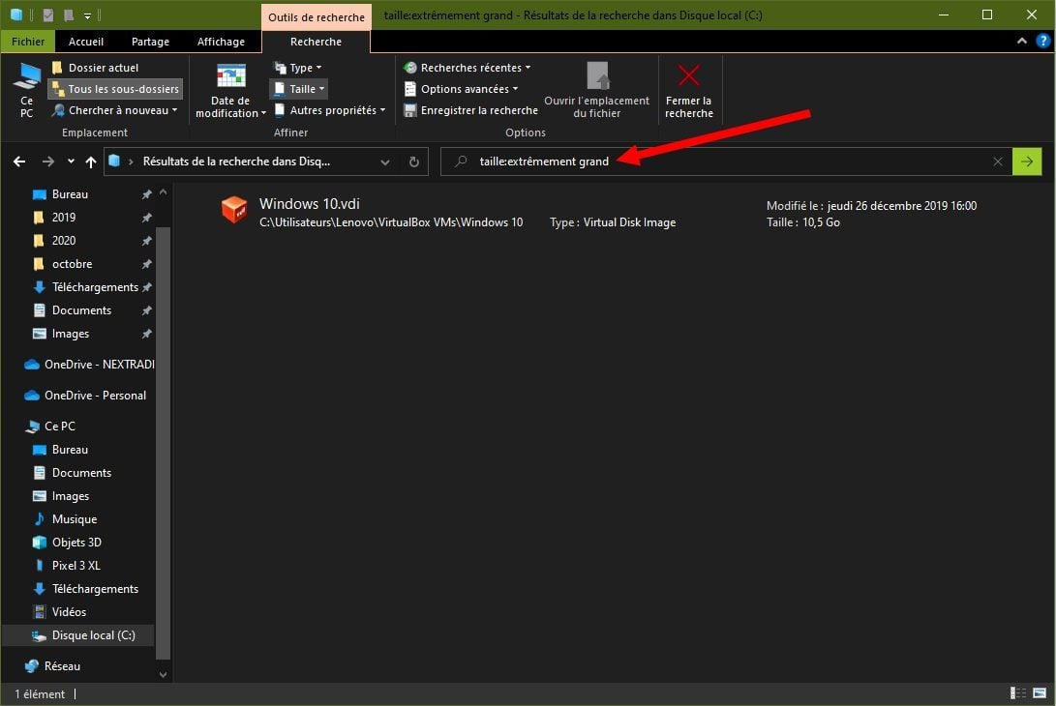Viewport: 1056px width, 706px height.
Task: Switch to large icons view
Action: pyautogui.click(x=1040, y=693)
